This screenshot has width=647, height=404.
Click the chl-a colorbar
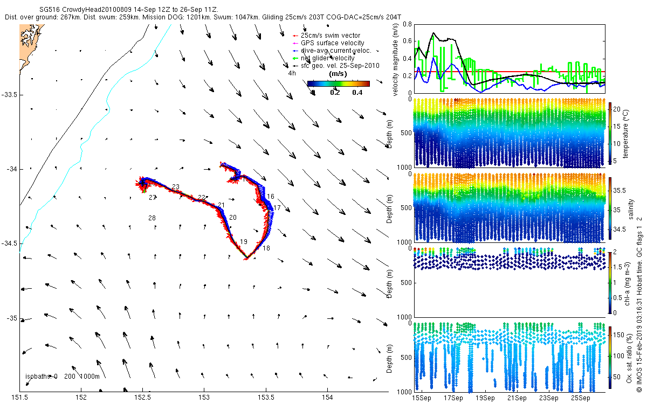pos(610,283)
